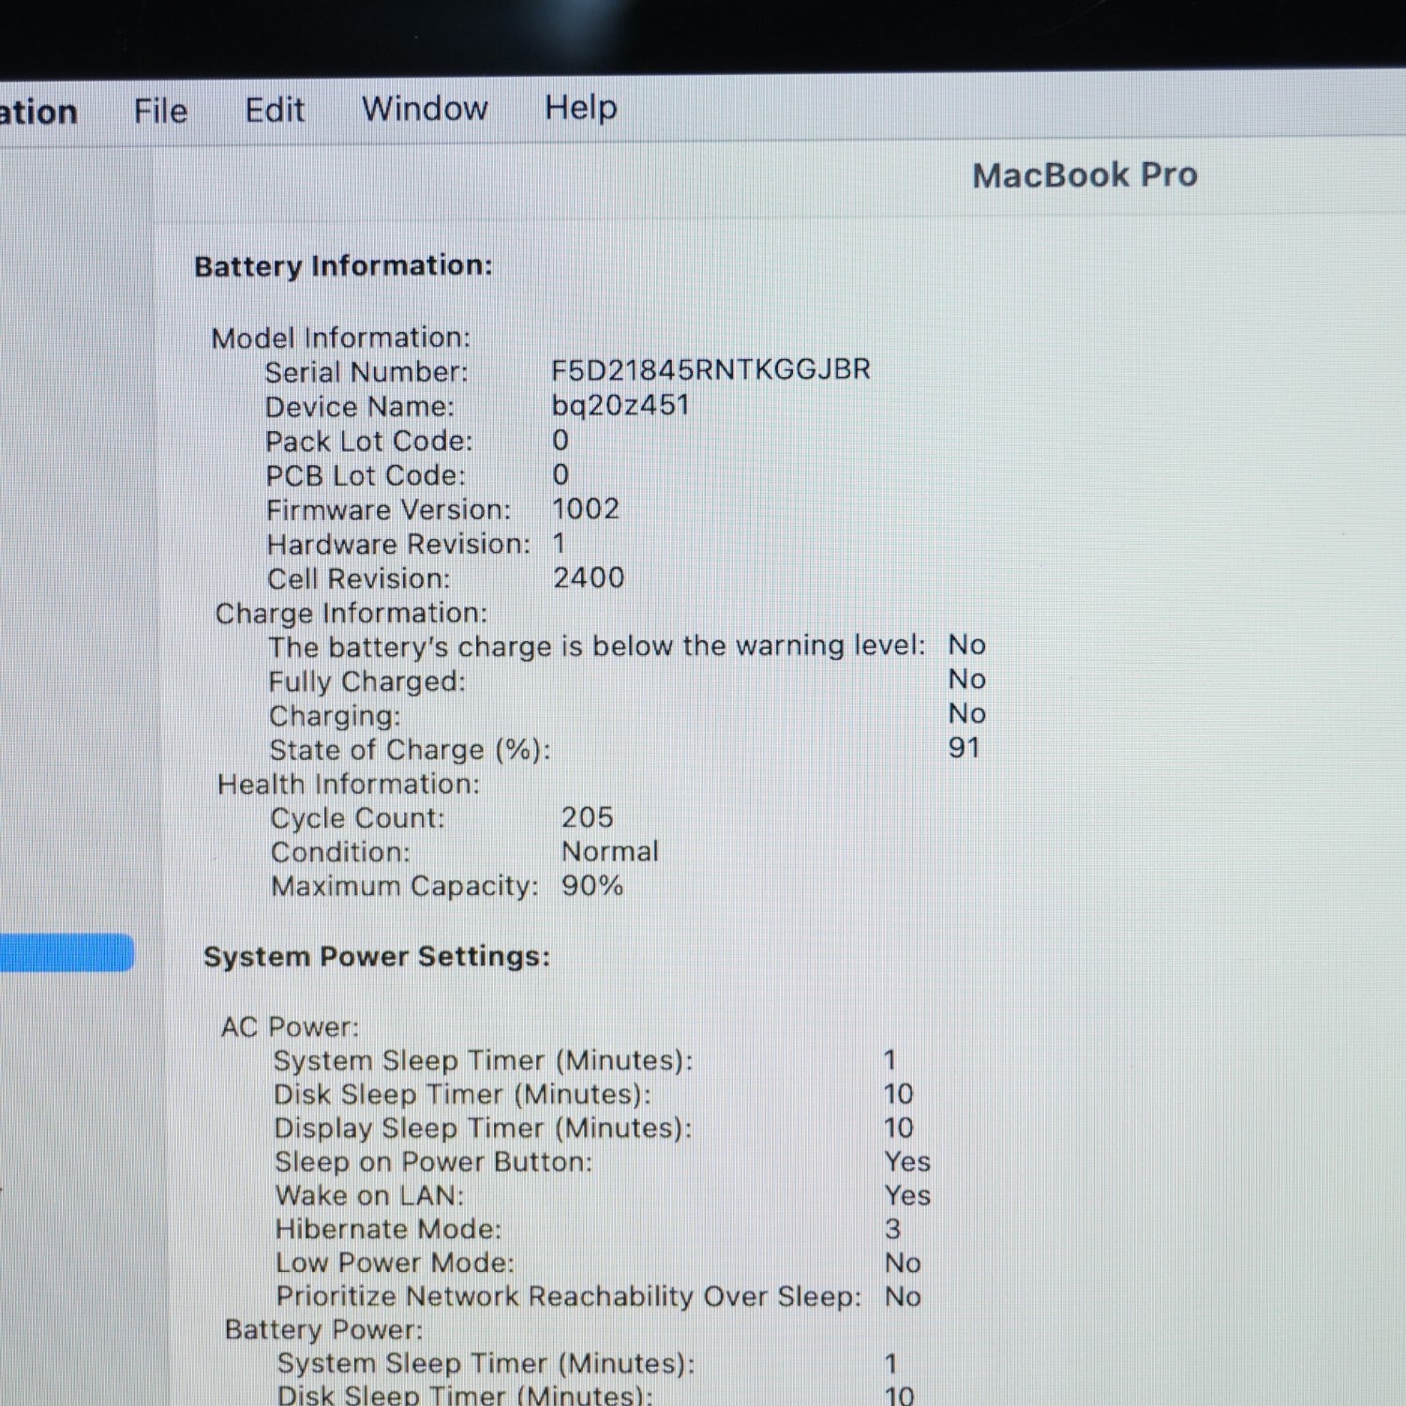Click the "Sleep on Power Button:" label
Image resolution: width=1406 pixels, height=1406 pixels.
[x=434, y=1162]
